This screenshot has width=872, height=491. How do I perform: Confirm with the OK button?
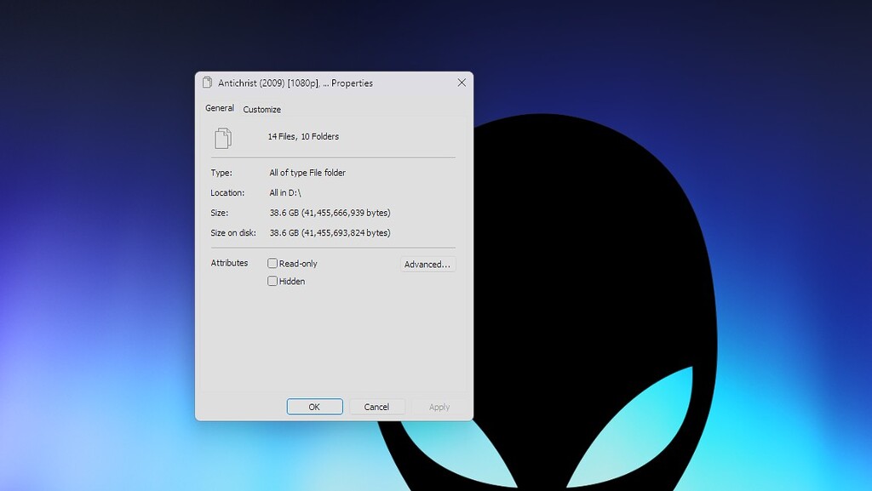(315, 407)
